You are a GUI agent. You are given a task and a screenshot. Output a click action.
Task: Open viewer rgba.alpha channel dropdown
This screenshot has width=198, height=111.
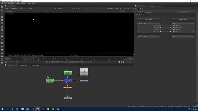[x=15, y=8]
